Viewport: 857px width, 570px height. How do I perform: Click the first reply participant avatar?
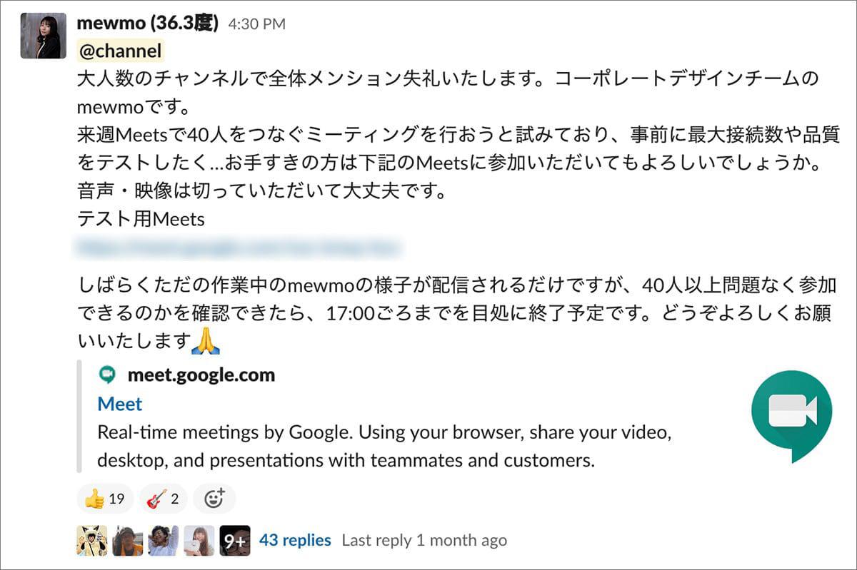pyautogui.click(x=91, y=540)
